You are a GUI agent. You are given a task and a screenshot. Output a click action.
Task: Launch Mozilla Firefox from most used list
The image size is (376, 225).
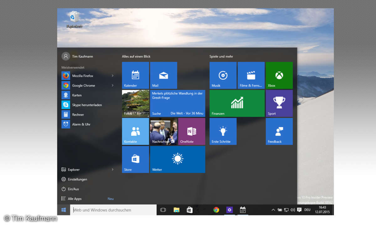coord(88,76)
